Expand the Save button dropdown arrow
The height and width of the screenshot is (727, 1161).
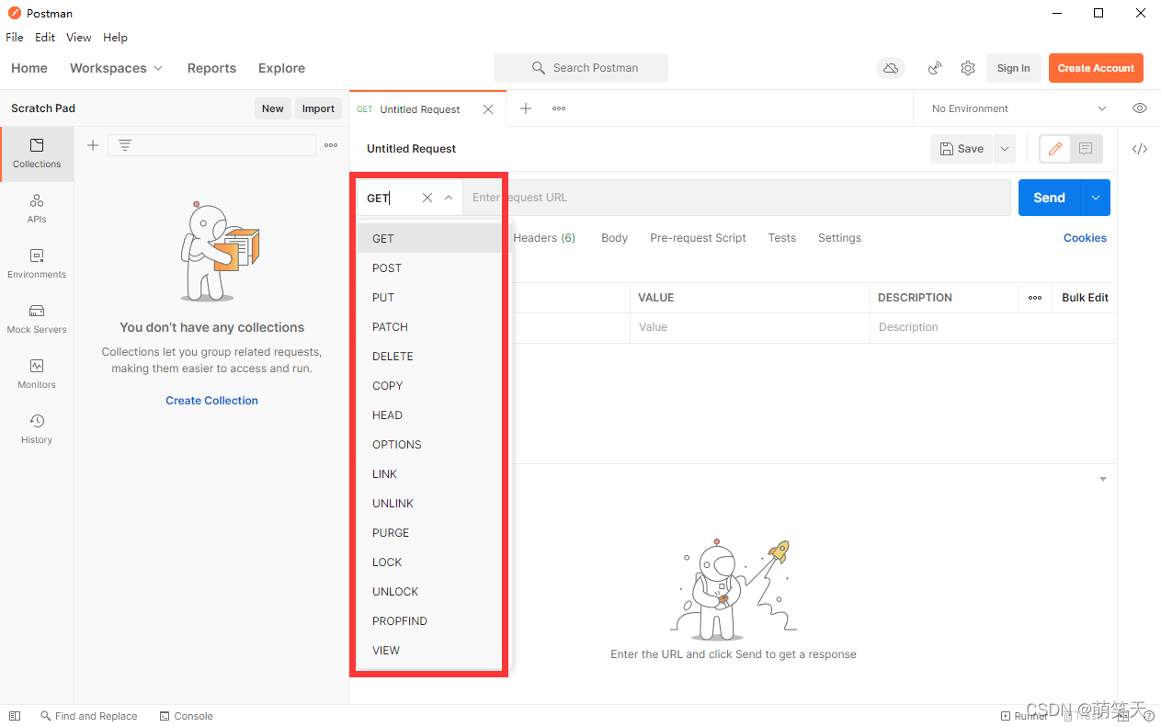point(1005,149)
